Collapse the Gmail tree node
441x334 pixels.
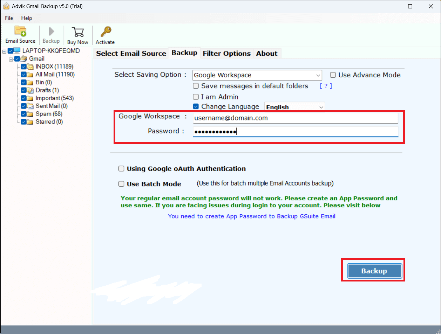[x=11, y=59]
